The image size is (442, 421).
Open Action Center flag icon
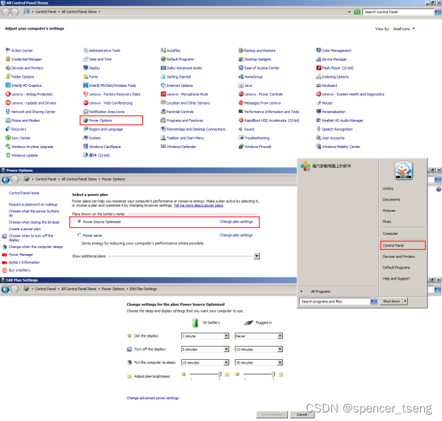click(x=8, y=51)
